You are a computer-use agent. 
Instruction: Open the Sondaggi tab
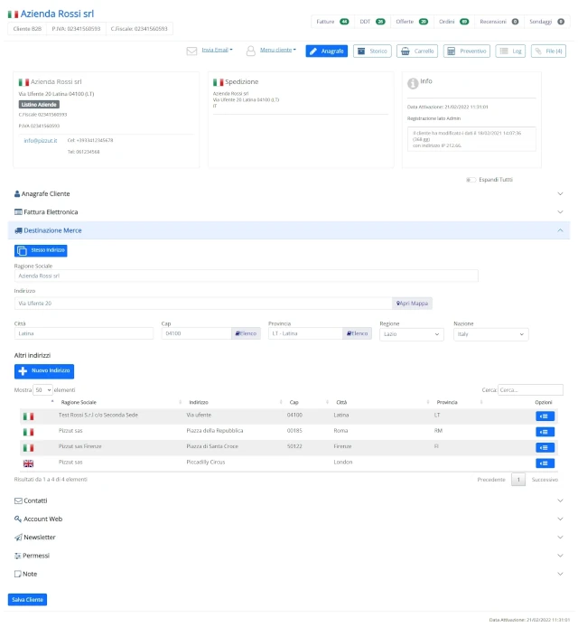546,22
